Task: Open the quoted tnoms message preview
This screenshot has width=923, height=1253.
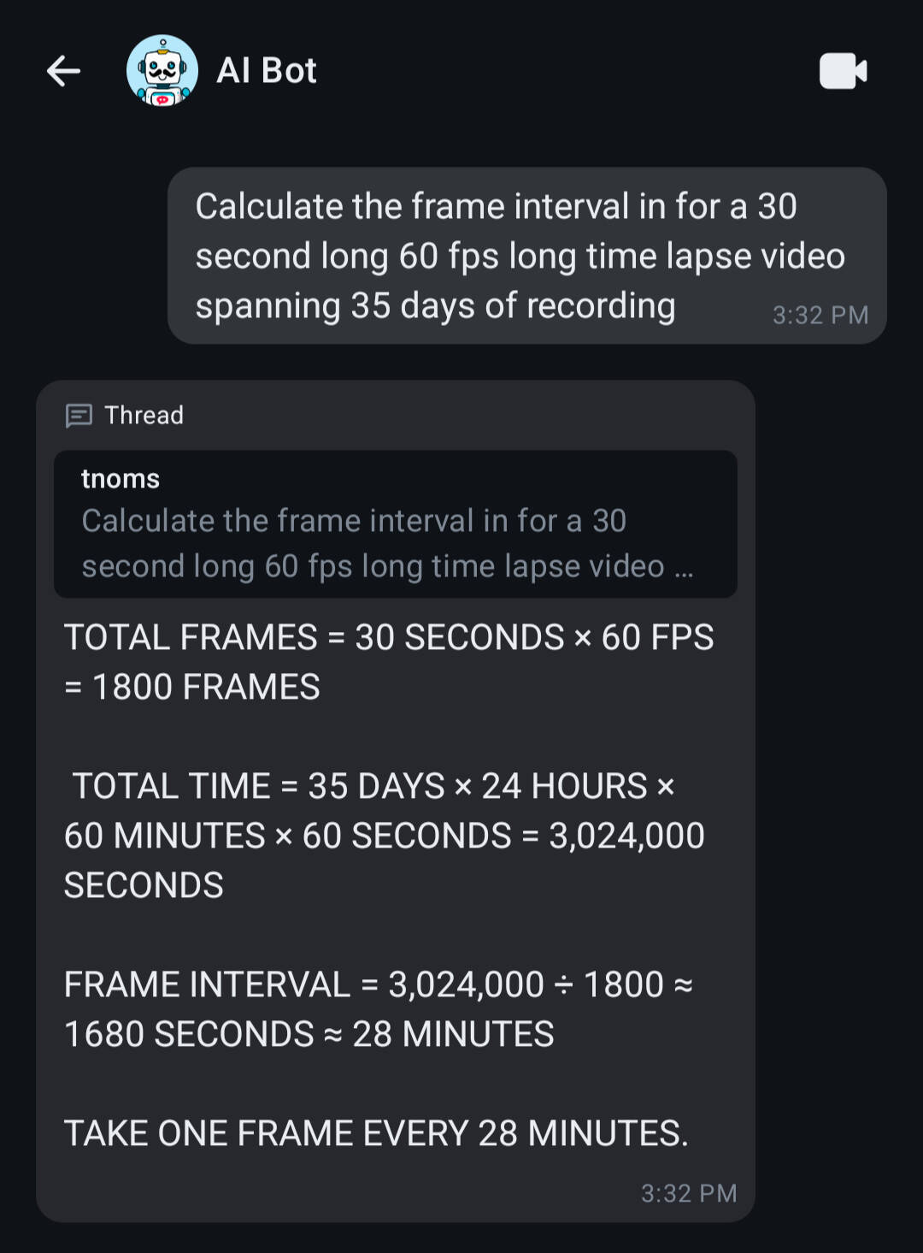Action: 395,523
